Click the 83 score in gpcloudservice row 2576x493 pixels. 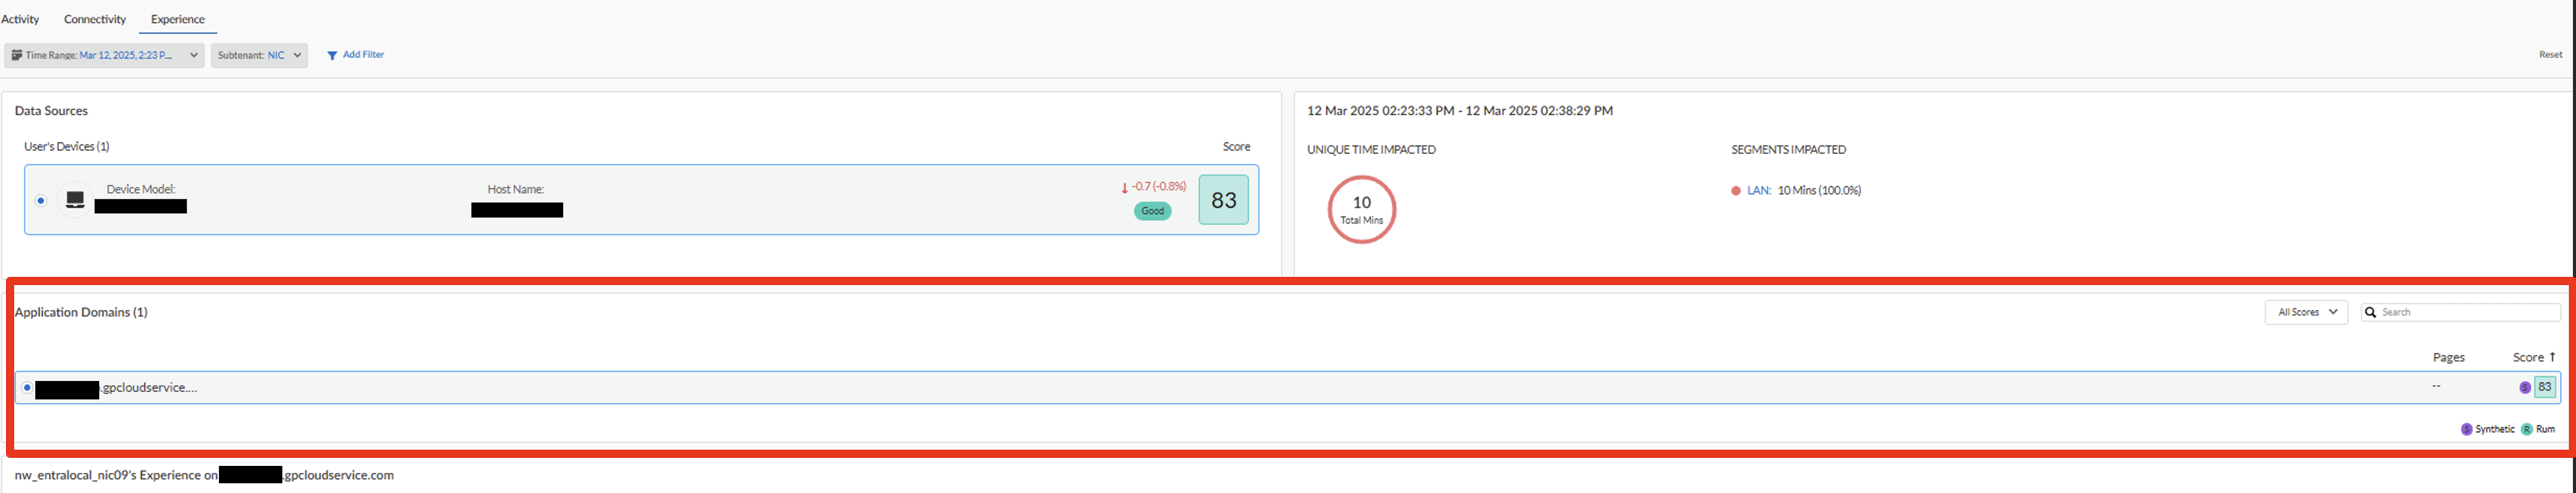tap(2544, 387)
